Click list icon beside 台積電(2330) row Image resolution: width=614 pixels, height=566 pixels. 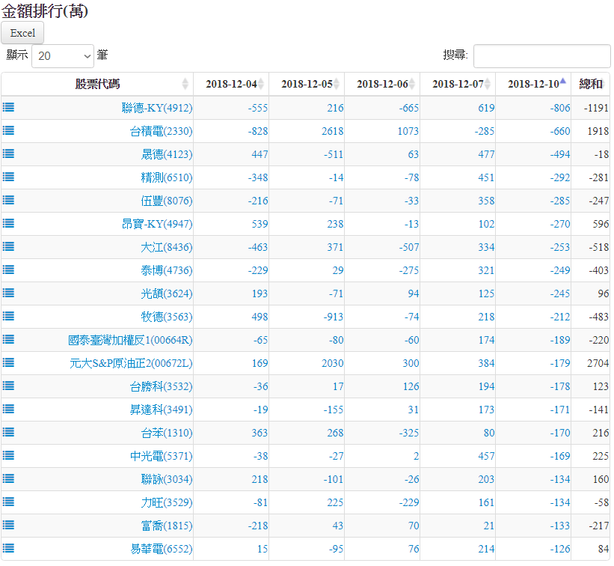click(x=8, y=131)
